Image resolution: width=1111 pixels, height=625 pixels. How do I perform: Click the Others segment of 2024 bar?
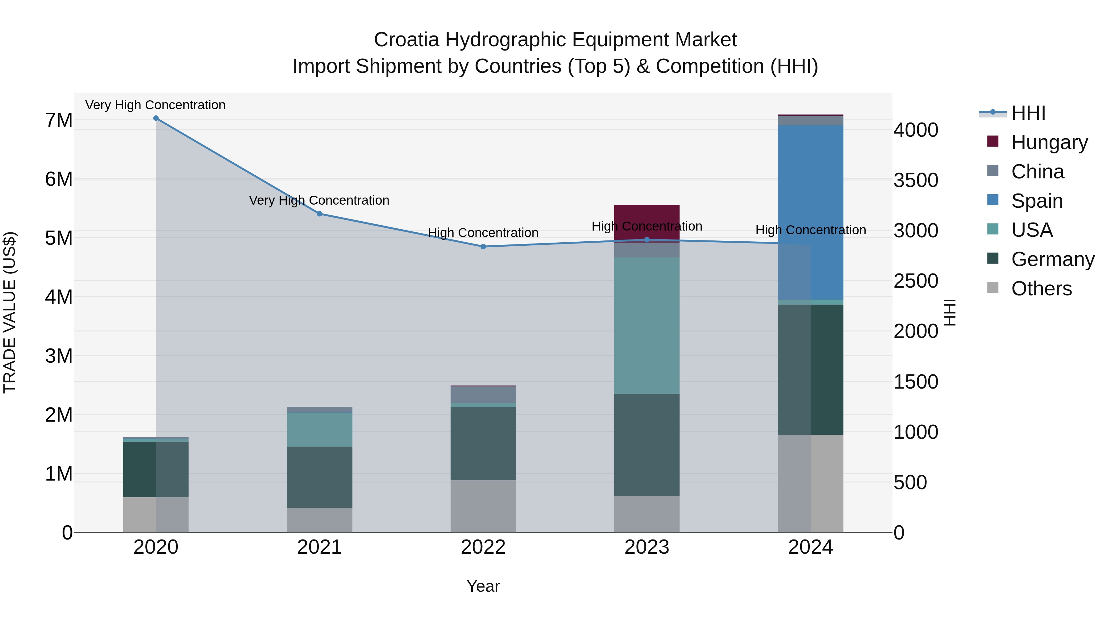point(811,484)
